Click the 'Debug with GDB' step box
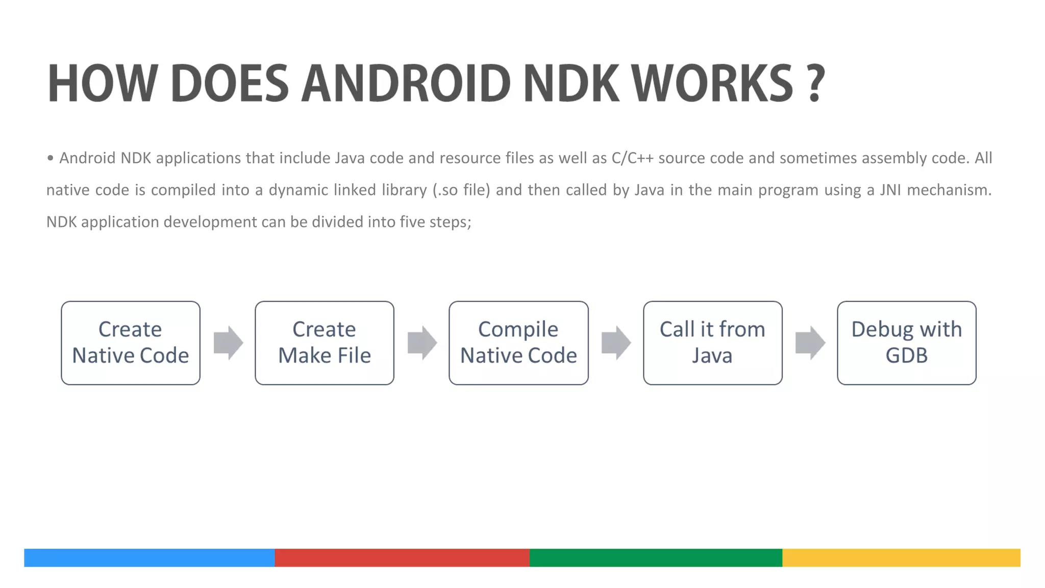The height and width of the screenshot is (588, 1045). pyautogui.click(x=907, y=343)
